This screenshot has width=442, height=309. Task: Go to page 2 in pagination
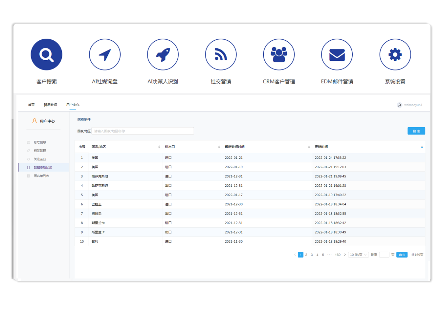tap(306, 255)
